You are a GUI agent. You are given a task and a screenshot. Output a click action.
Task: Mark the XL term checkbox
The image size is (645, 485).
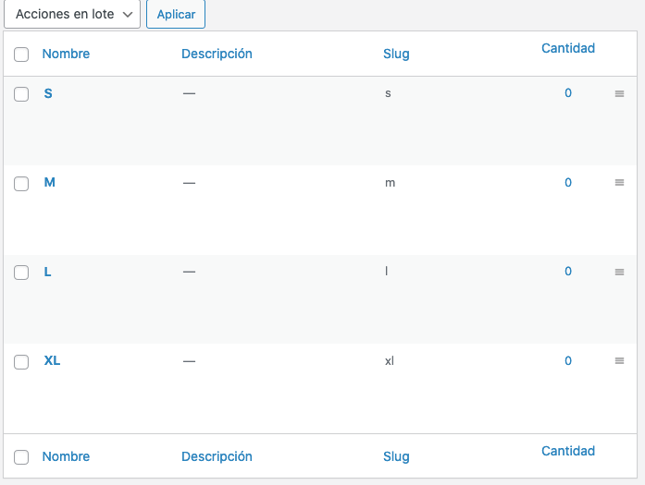pyautogui.click(x=21, y=362)
